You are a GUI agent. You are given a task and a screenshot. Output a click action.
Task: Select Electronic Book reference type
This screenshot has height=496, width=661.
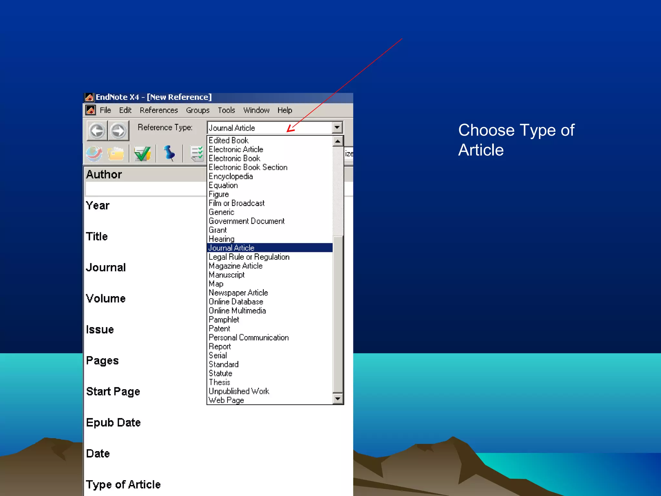[x=269, y=159]
